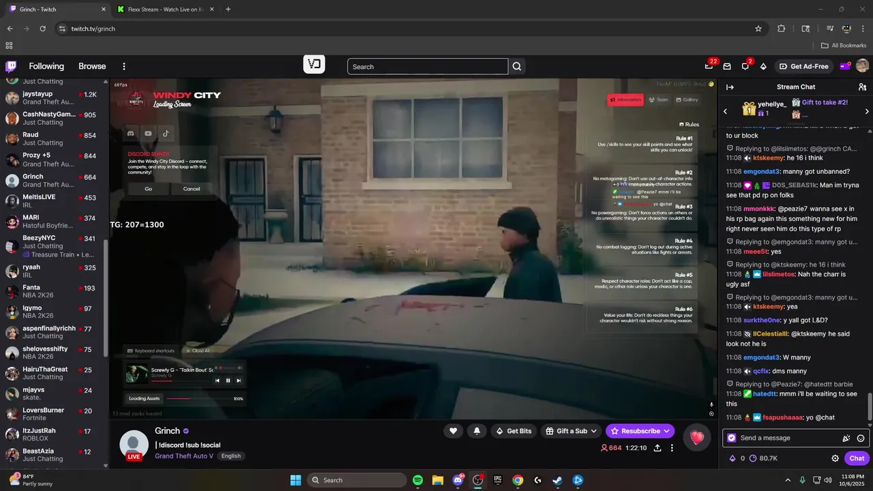The height and width of the screenshot is (491, 873).
Task: Click Go in Discord Server prompt
Action: (148, 188)
